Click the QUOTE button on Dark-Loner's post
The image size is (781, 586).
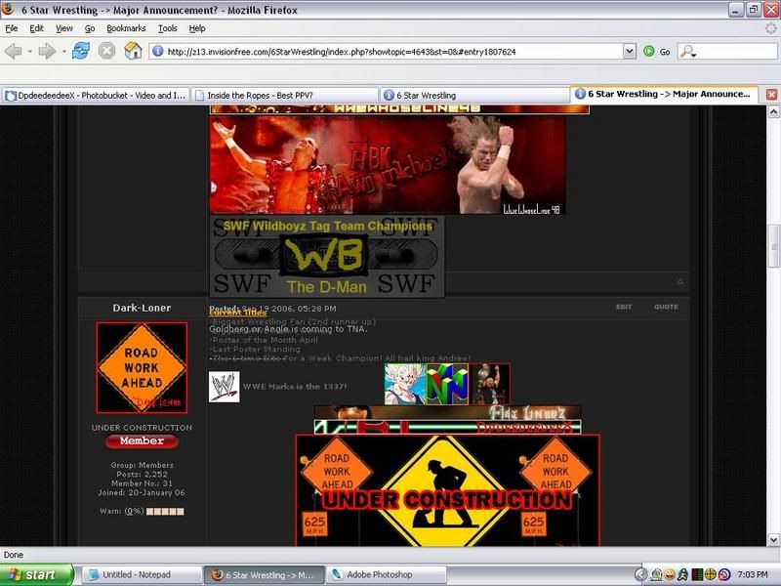pyautogui.click(x=666, y=307)
